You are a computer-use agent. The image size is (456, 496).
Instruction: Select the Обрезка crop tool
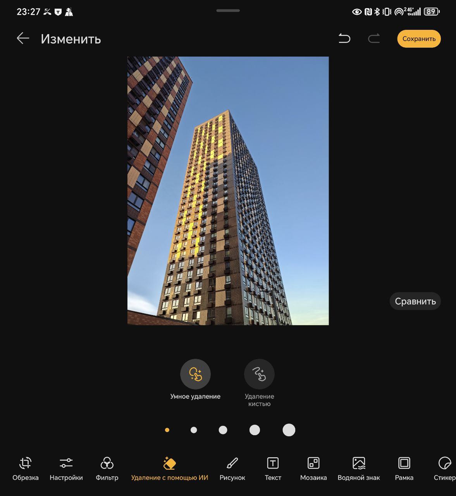(x=26, y=468)
